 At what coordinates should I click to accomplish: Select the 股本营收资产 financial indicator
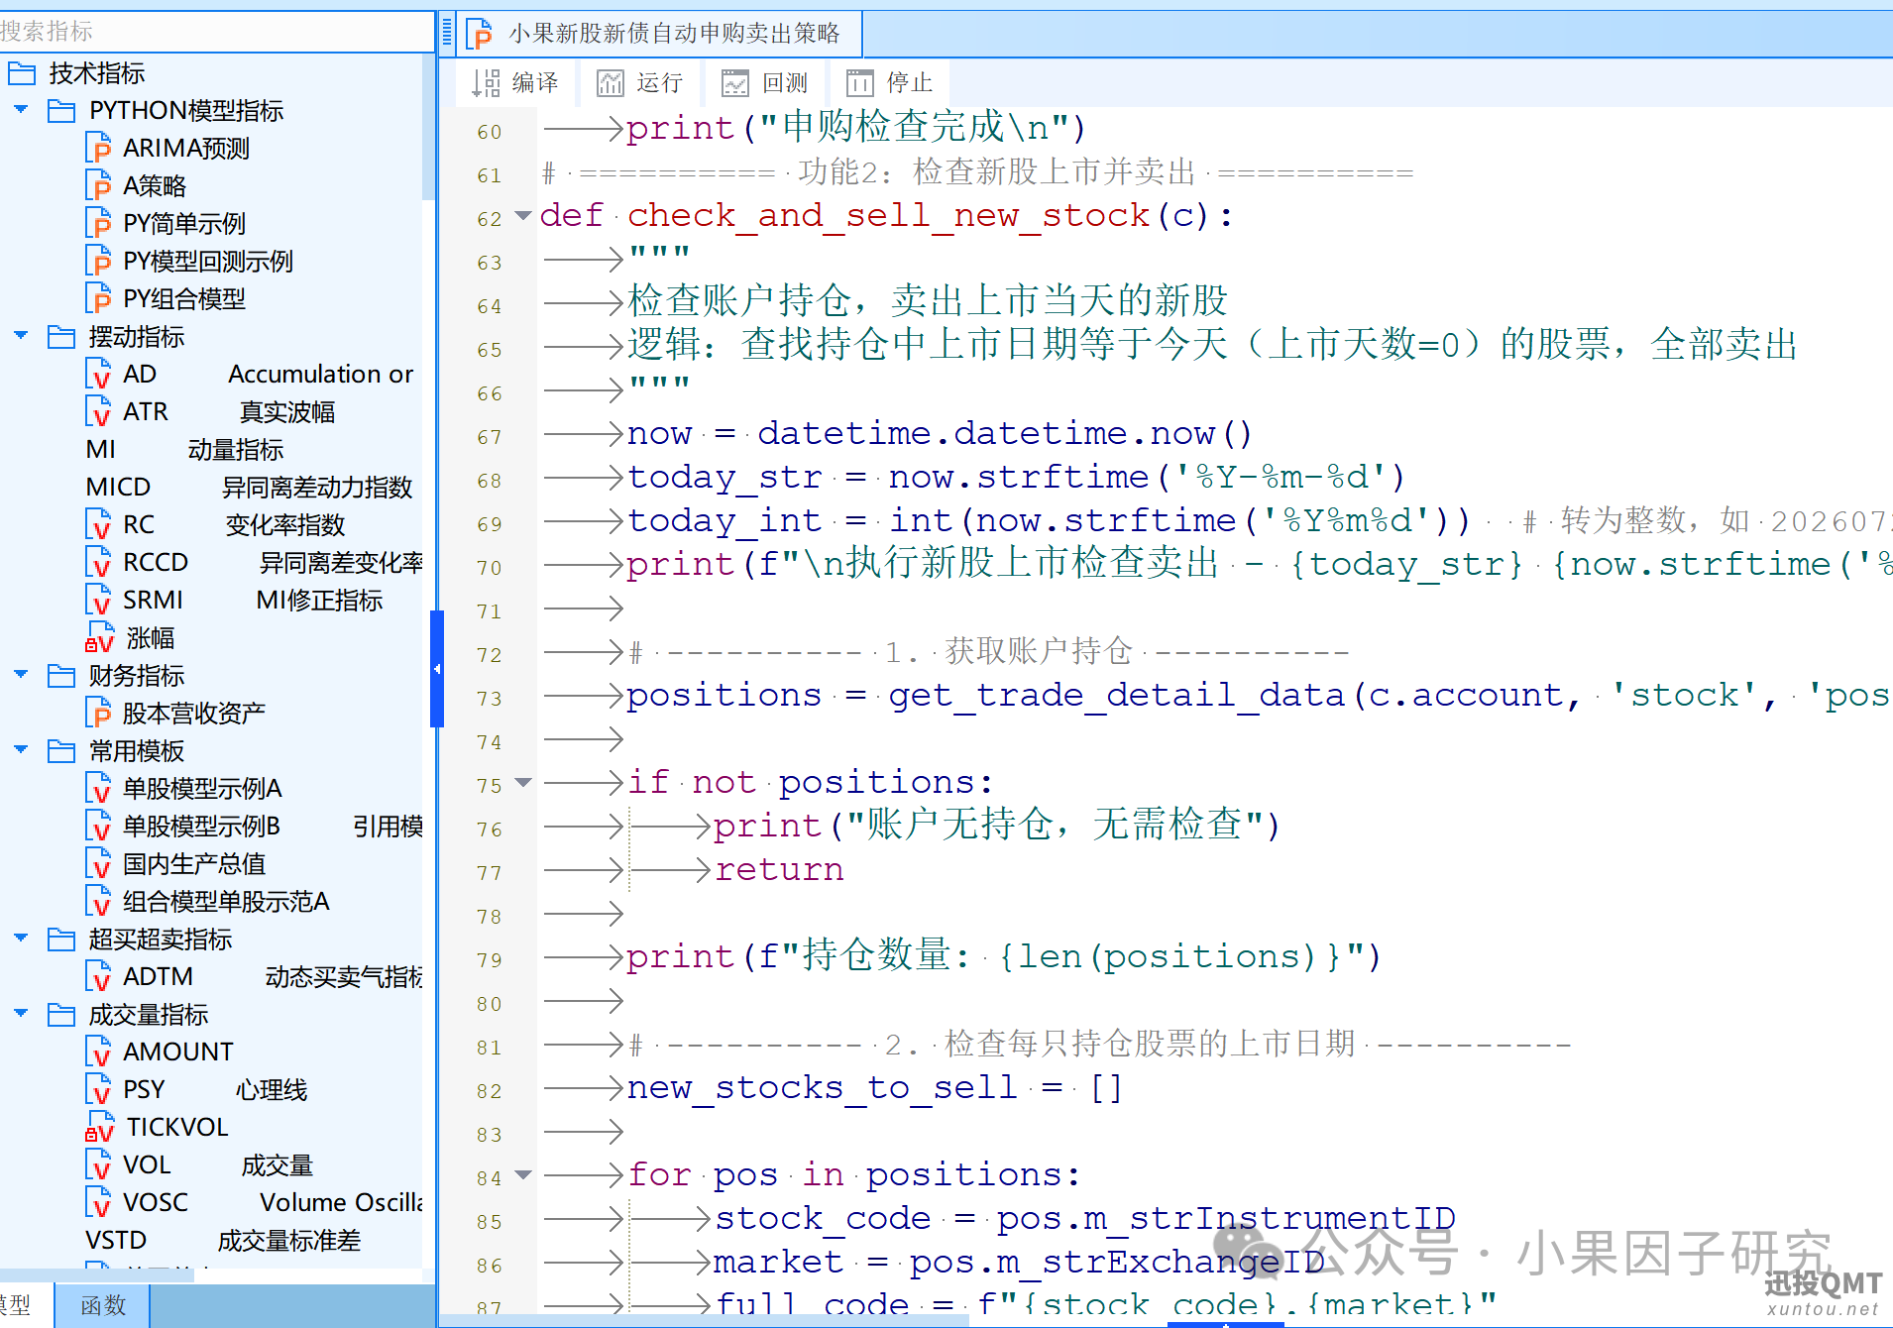pos(176,714)
